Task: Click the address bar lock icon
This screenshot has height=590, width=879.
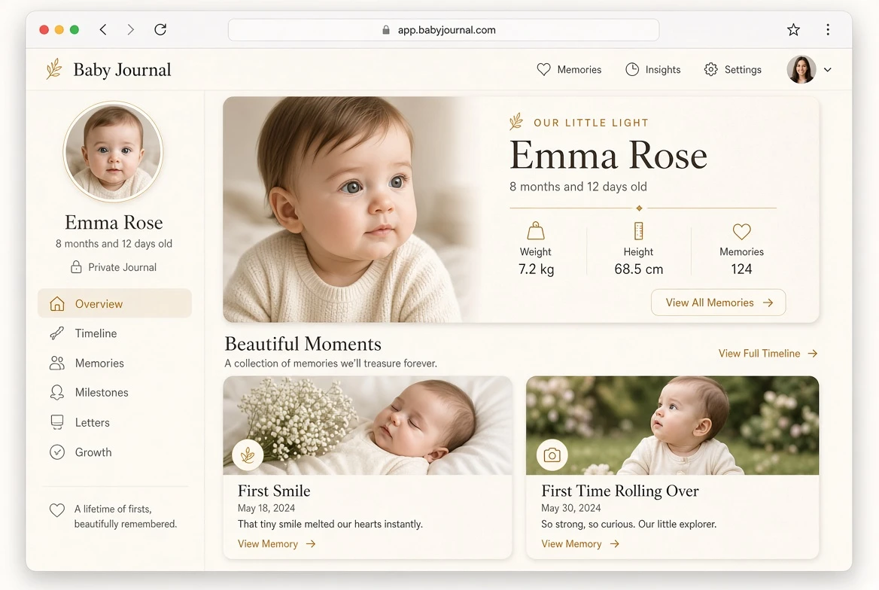Action: pos(385,29)
